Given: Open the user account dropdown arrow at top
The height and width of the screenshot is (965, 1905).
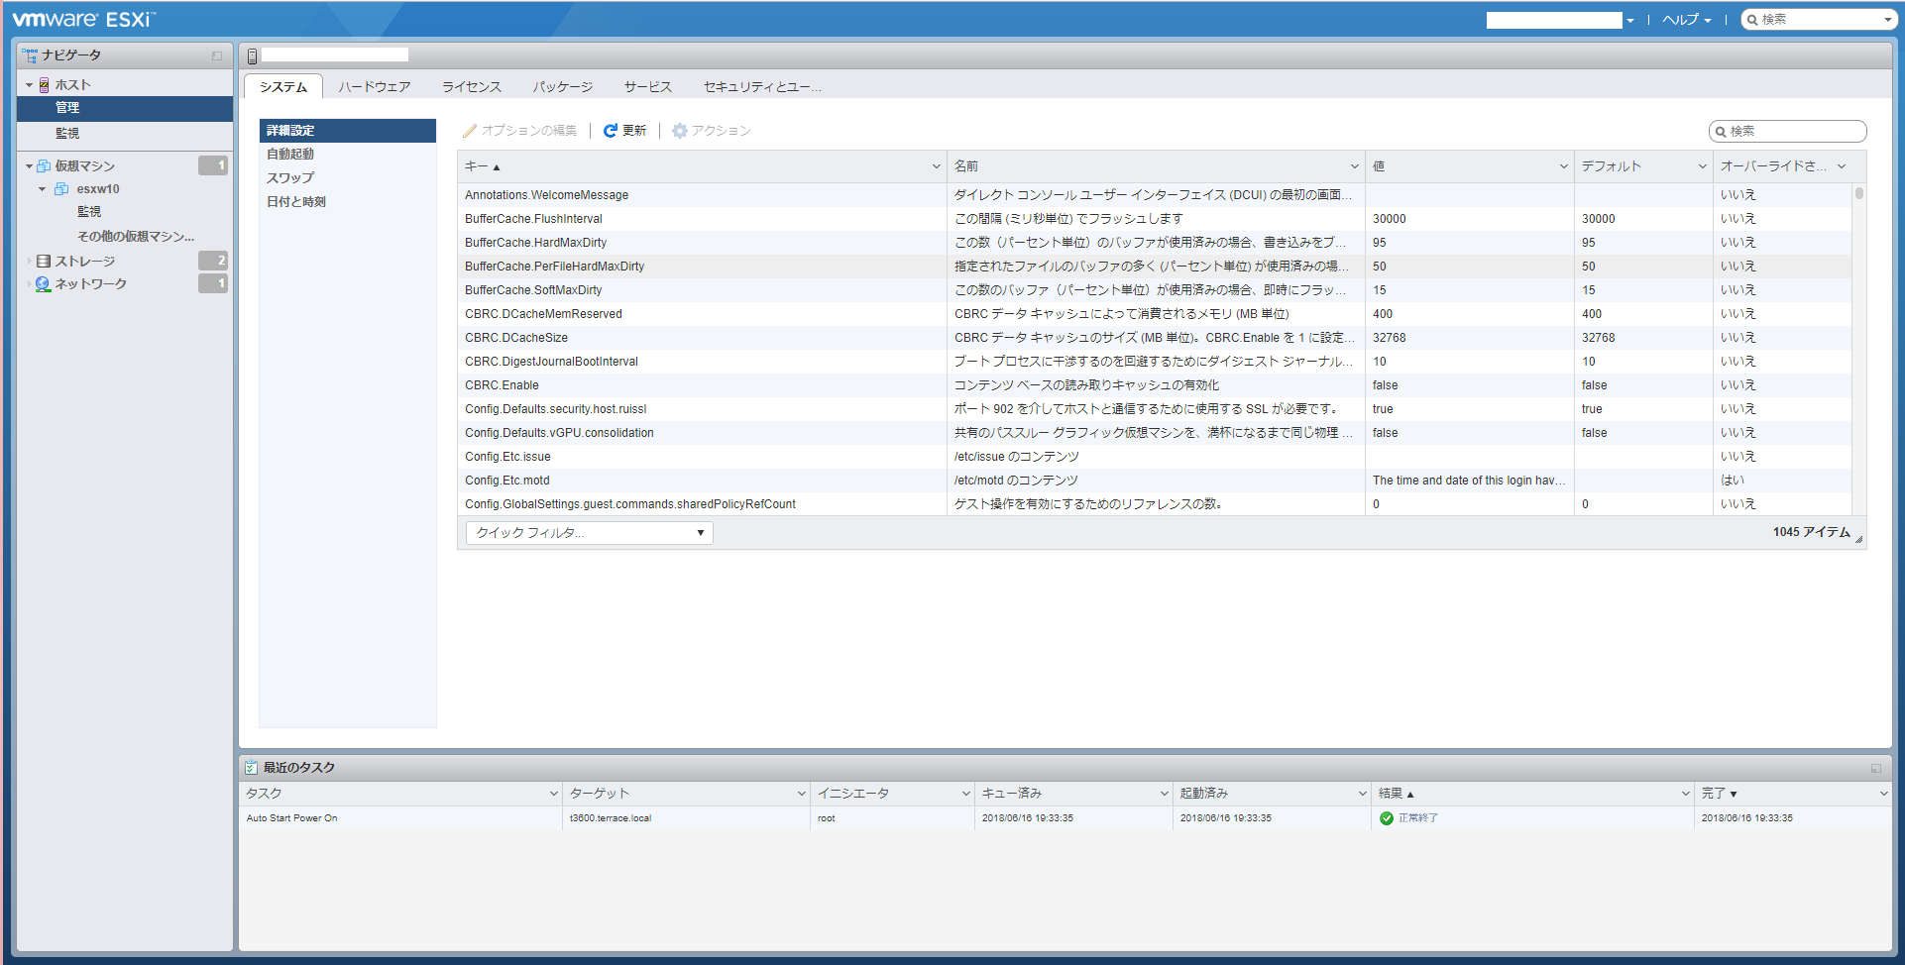Looking at the screenshot, I should coord(1630,21).
